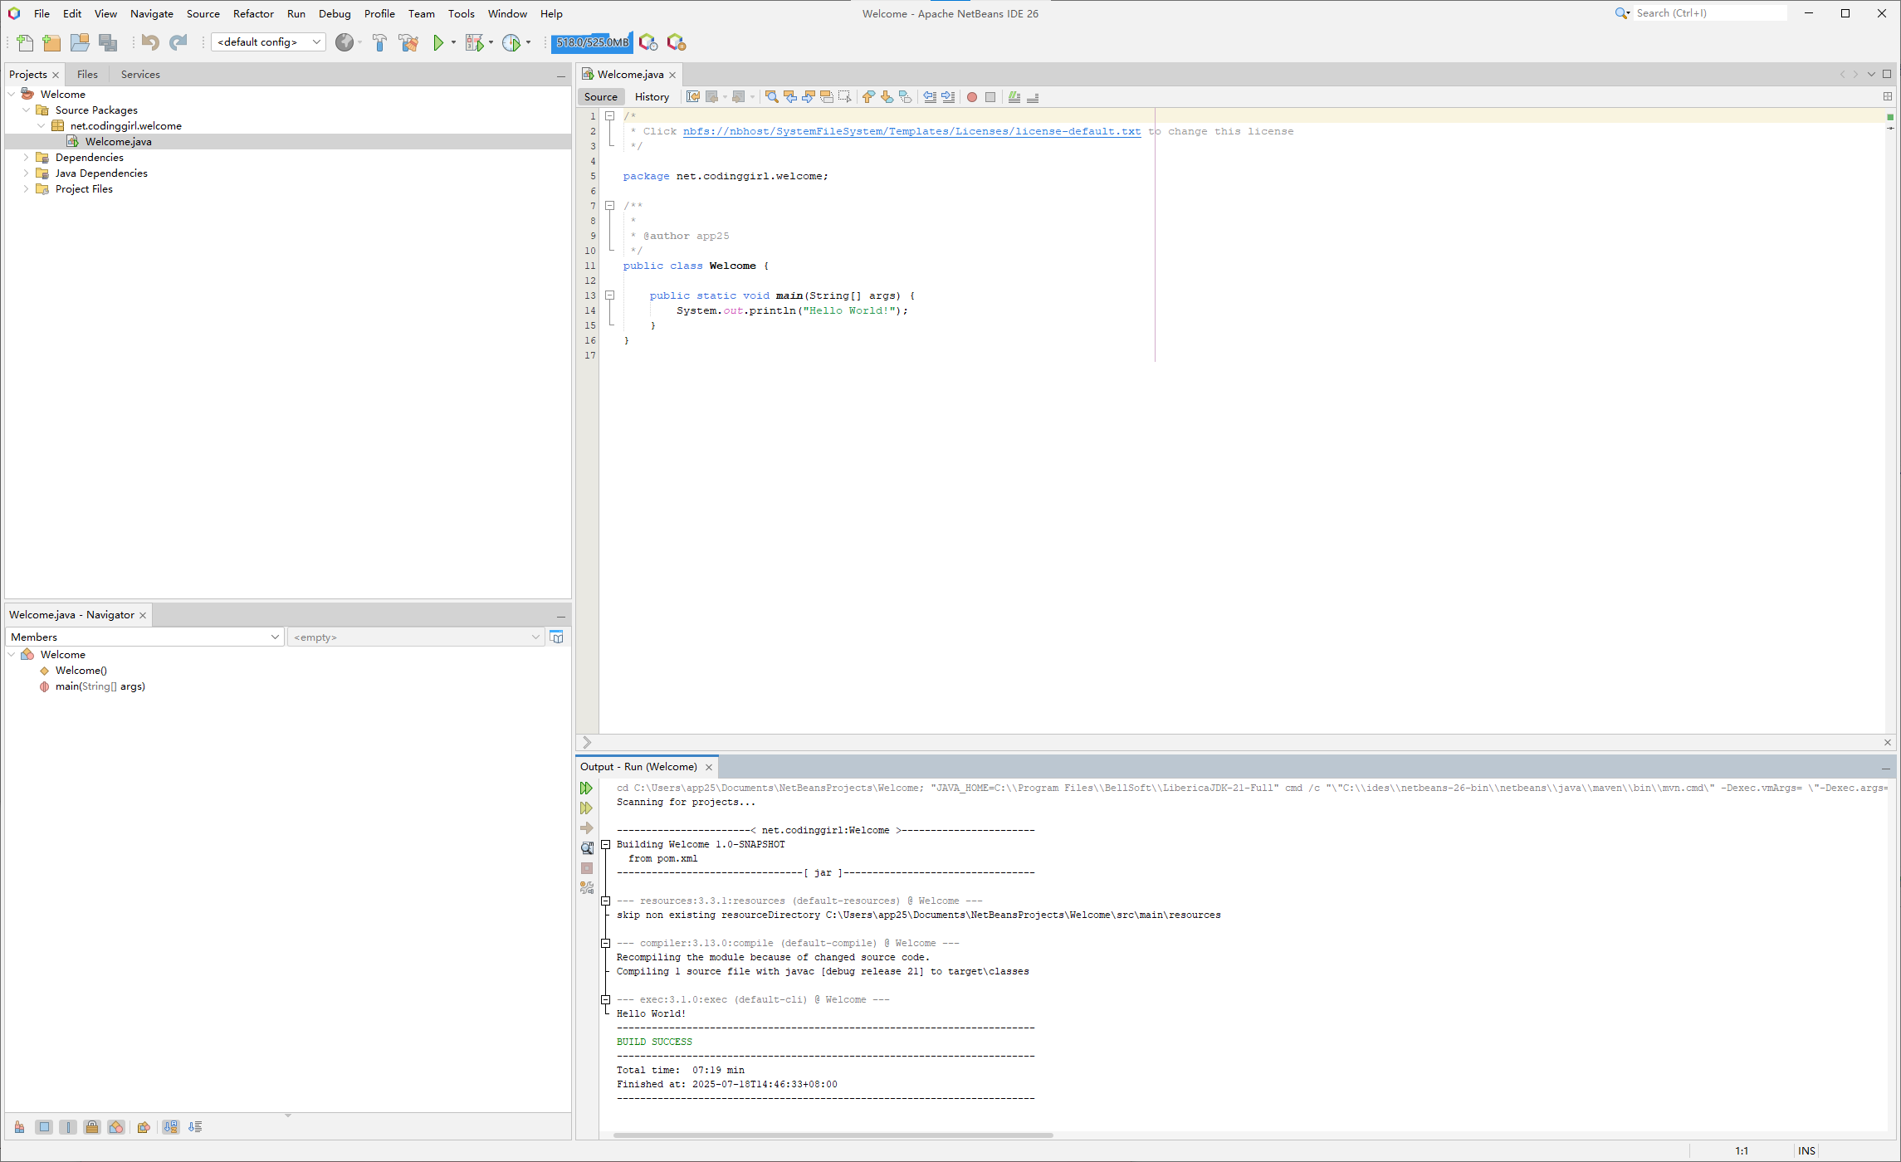
Task: Click the Debug Project toolbar icon
Action: click(474, 42)
